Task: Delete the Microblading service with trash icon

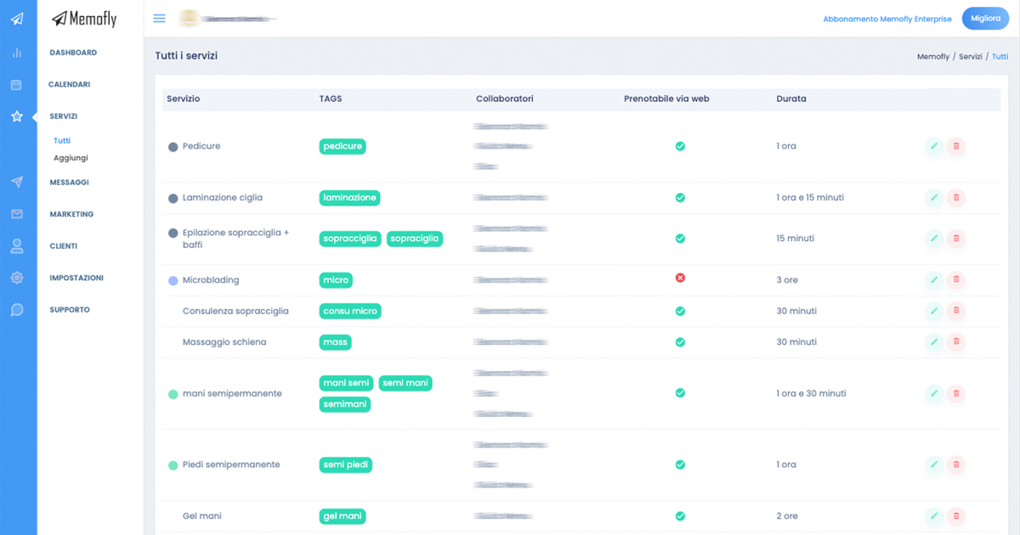Action: tap(956, 279)
